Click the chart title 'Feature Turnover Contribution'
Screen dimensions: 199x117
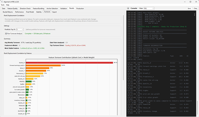pyautogui.click(x=72, y=57)
